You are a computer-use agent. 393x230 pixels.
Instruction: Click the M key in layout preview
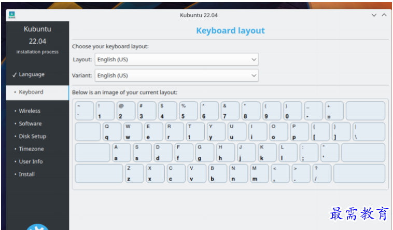point(259,173)
